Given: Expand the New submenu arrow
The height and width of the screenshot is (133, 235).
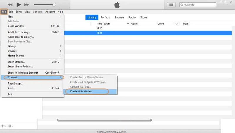Looking at the screenshot, I should pyautogui.click(x=61, y=17).
